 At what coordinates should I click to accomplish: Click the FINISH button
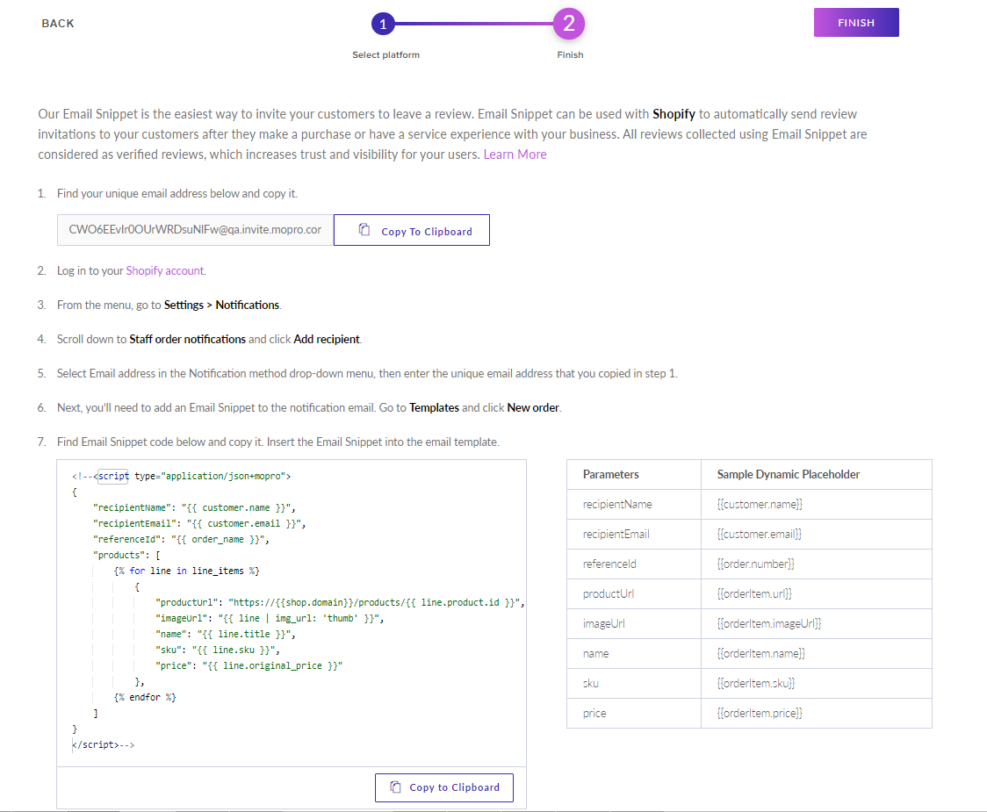856,23
